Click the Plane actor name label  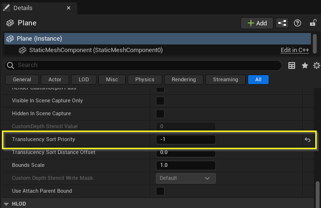27,23
